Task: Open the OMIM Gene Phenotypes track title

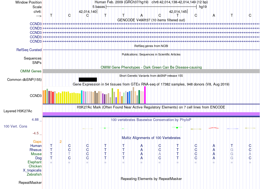Action: tap(151, 67)
